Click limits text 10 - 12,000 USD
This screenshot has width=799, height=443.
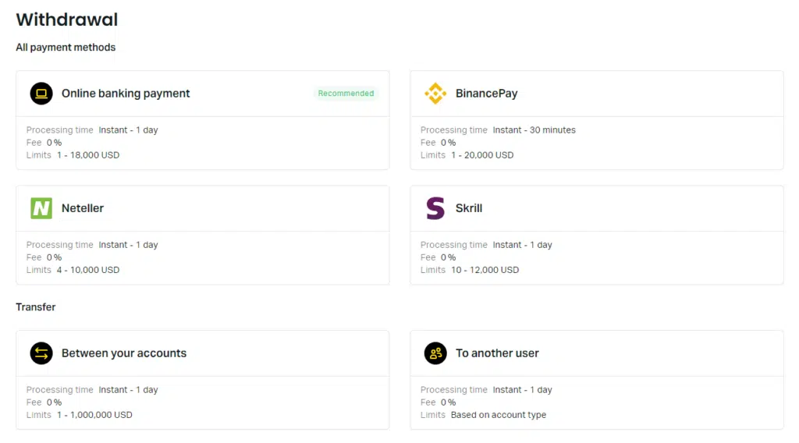coord(485,270)
